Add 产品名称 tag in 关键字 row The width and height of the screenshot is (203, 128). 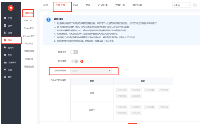click(122, 107)
